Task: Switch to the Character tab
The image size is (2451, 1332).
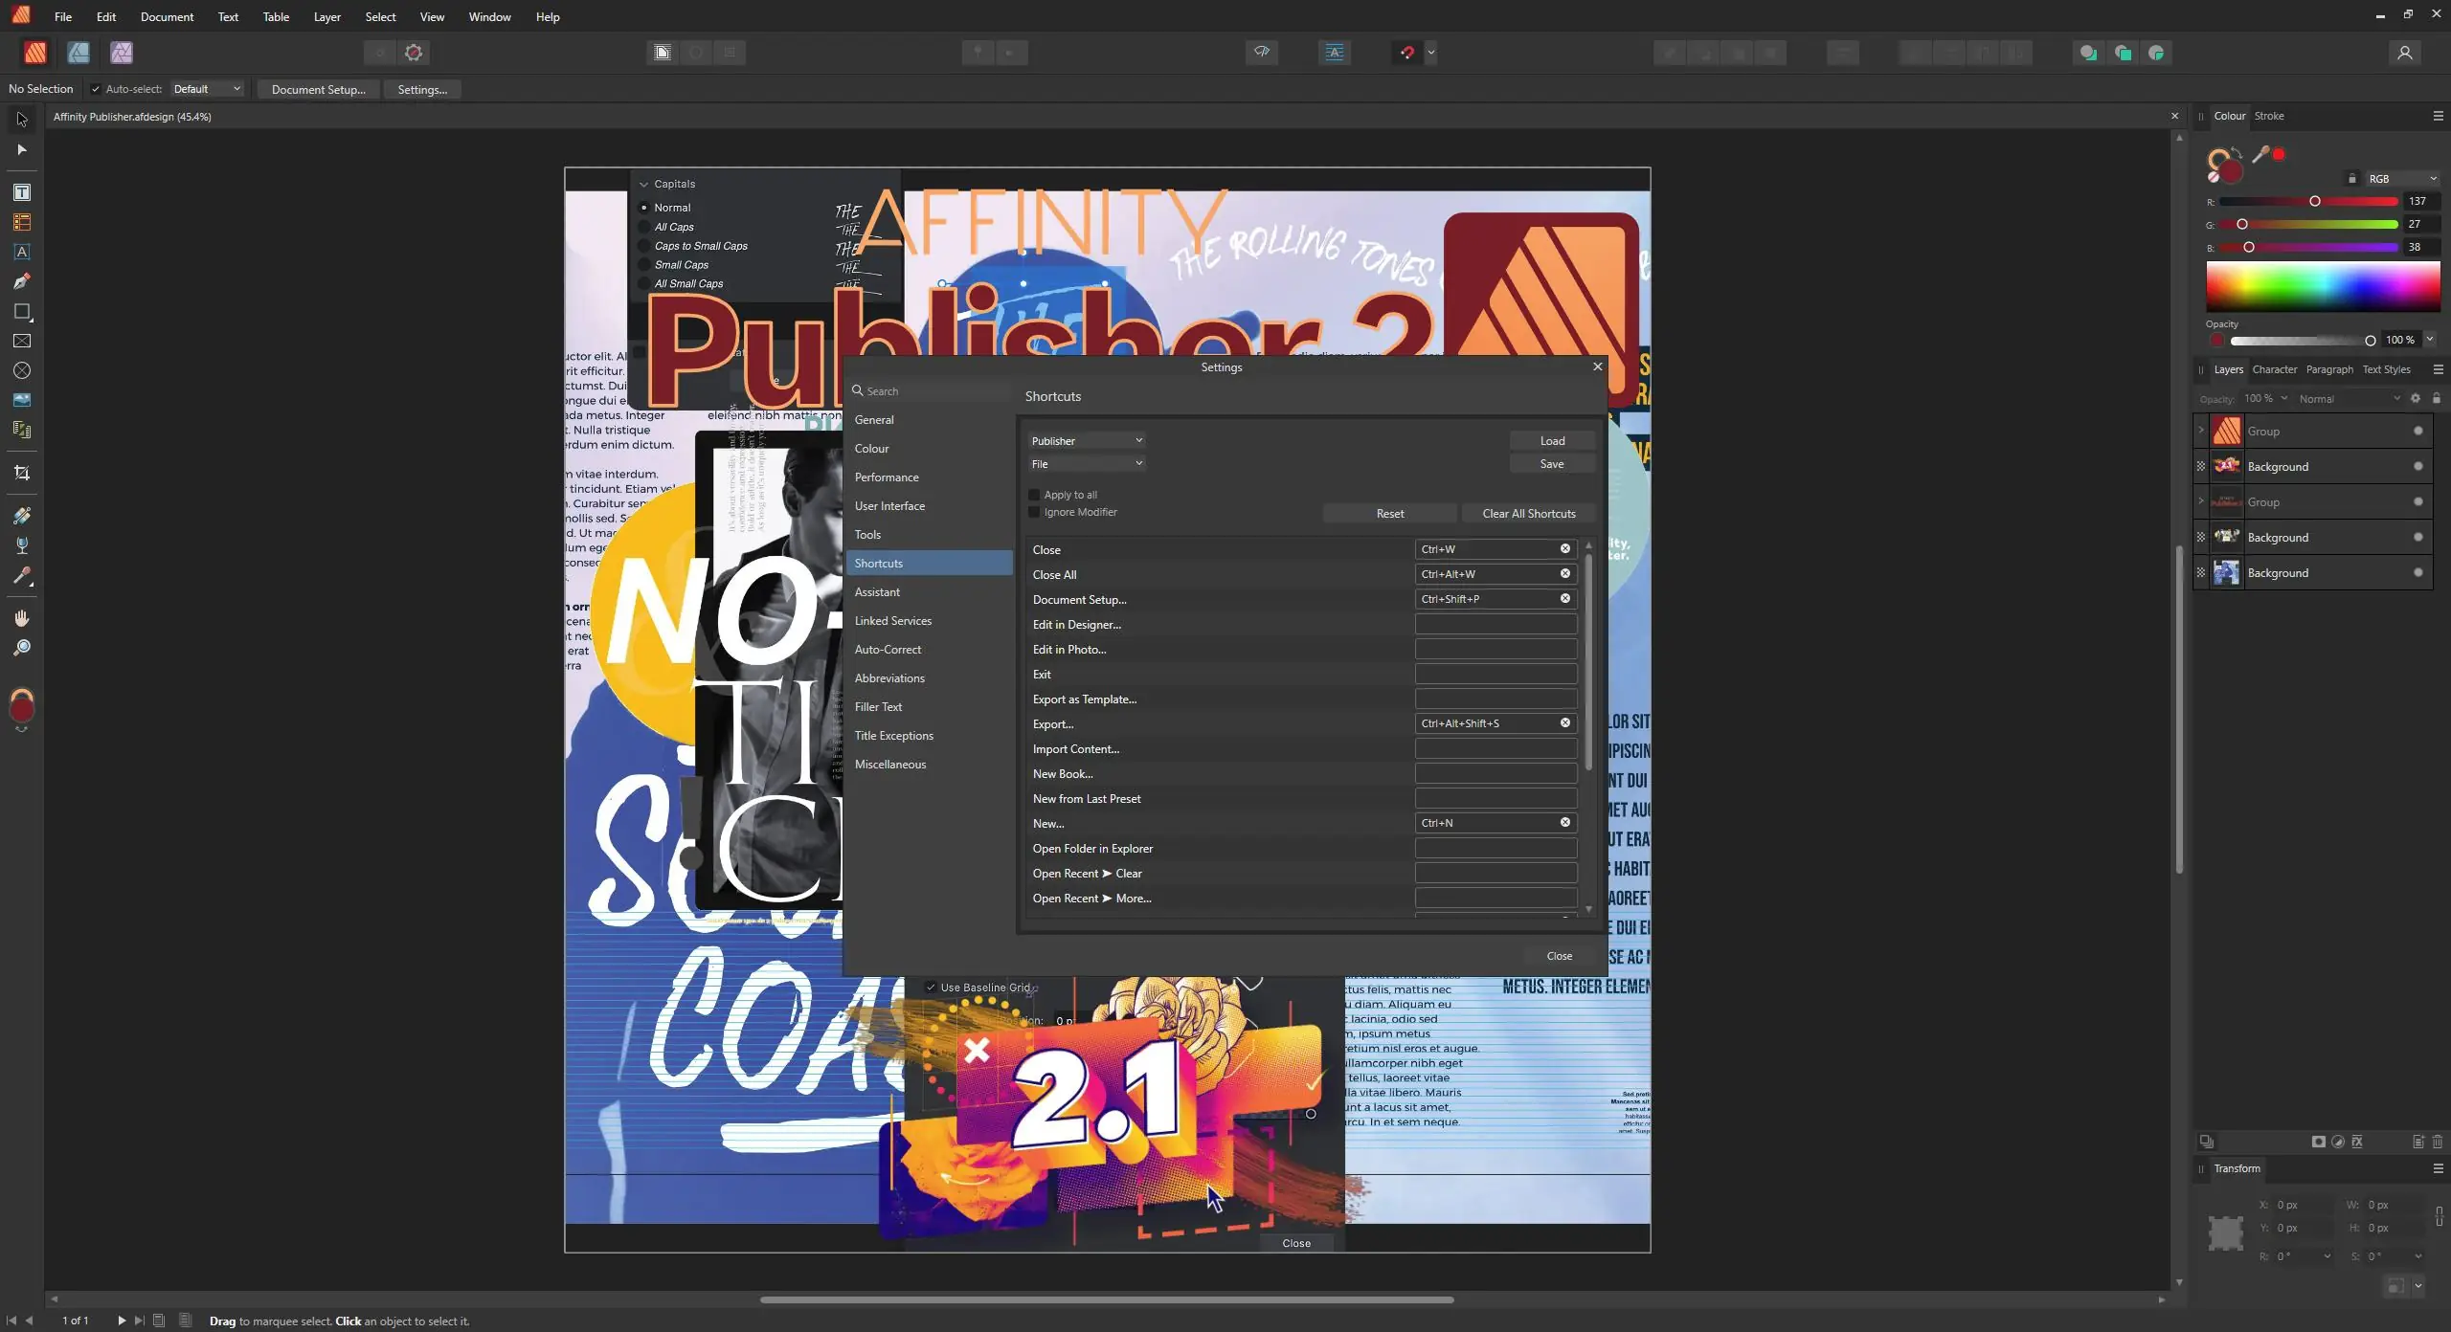Action: (2274, 369)
